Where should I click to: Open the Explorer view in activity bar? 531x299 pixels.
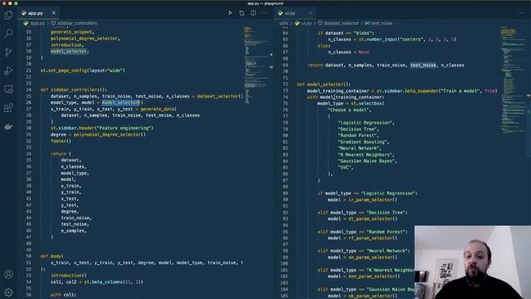point(8,15)
